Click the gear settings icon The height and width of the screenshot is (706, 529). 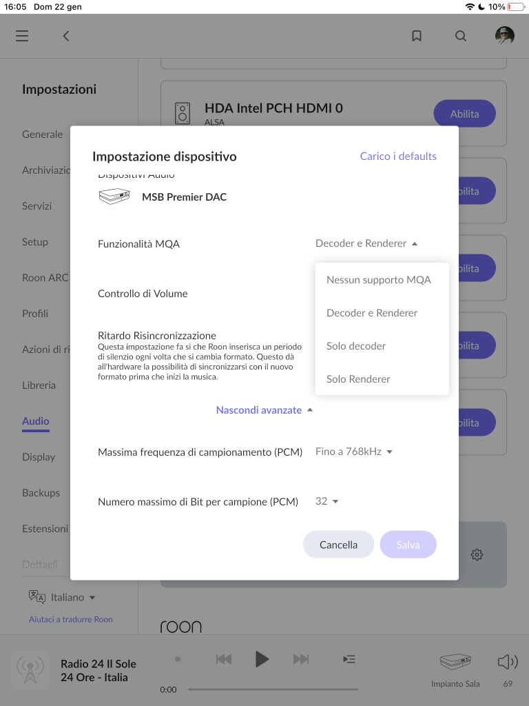477,554
